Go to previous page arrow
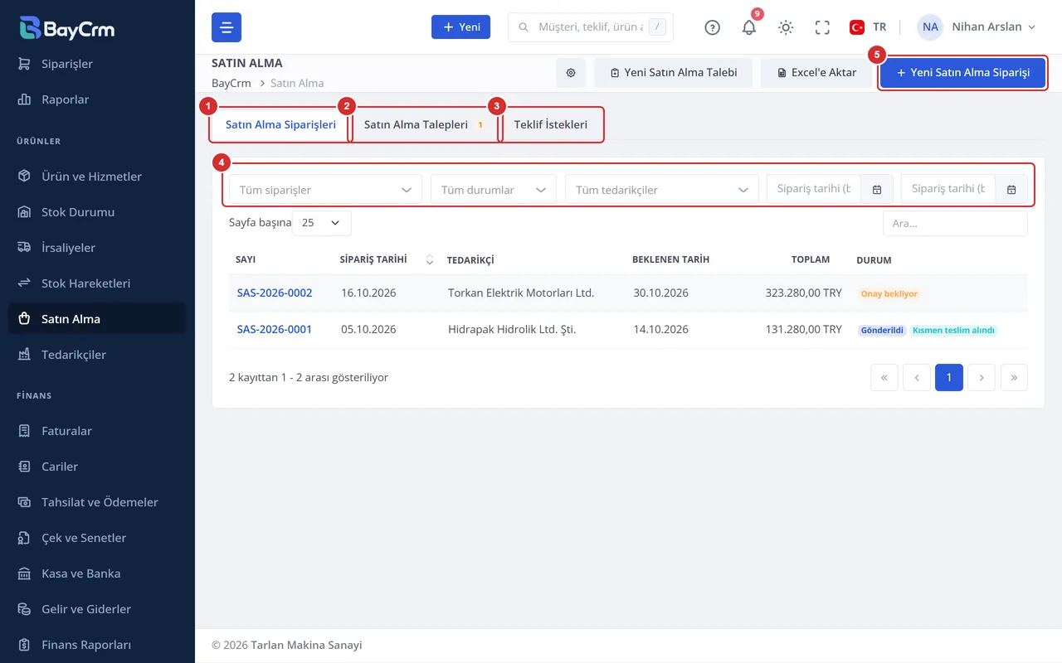The width and height of the screenshot is (1062, 663). [917, 377]
